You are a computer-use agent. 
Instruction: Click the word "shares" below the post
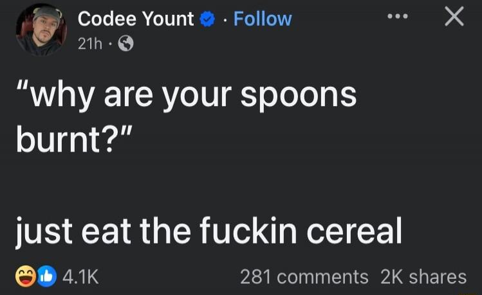click(x=438, y=277)
